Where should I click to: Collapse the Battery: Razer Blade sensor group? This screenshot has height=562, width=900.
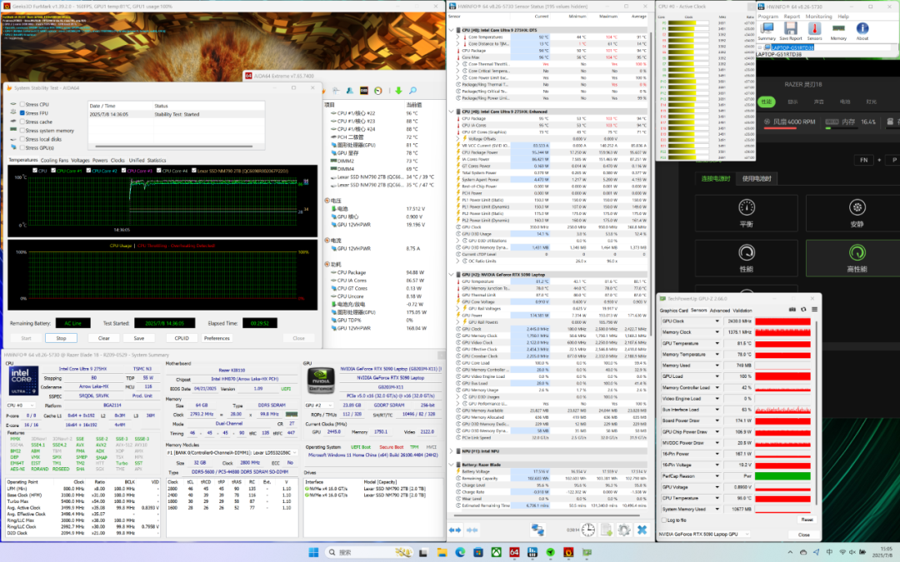(x=451, y=465)
